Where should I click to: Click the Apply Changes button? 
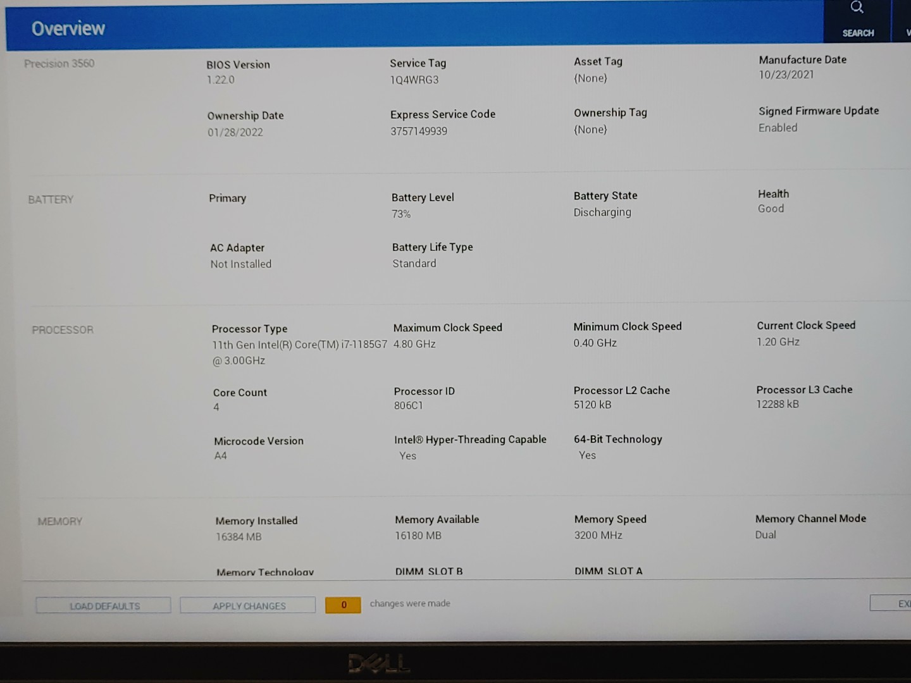[248, 606]
